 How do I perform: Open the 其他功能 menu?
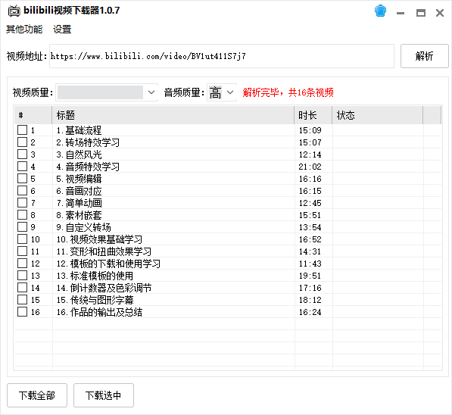coord(24,29)
